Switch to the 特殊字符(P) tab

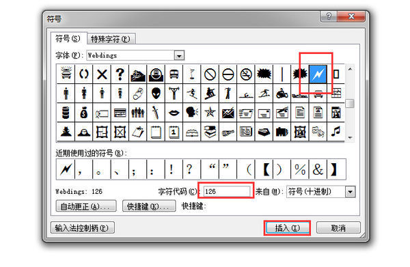[111, 39]
